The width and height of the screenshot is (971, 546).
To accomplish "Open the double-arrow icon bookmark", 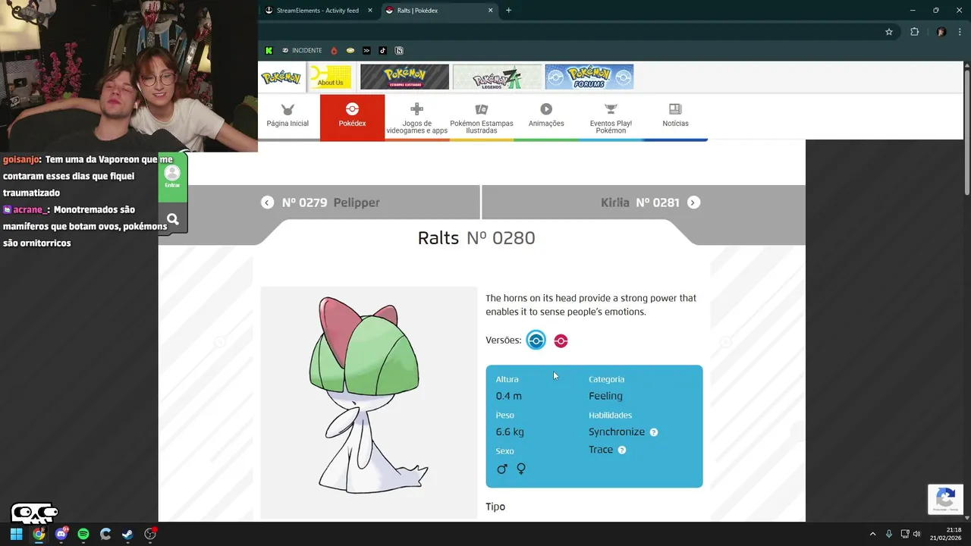I will click(x=366, y=51).
